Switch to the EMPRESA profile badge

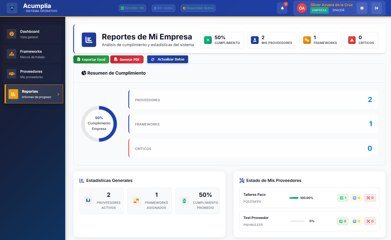pyautogui.click(x=319, y=10)
